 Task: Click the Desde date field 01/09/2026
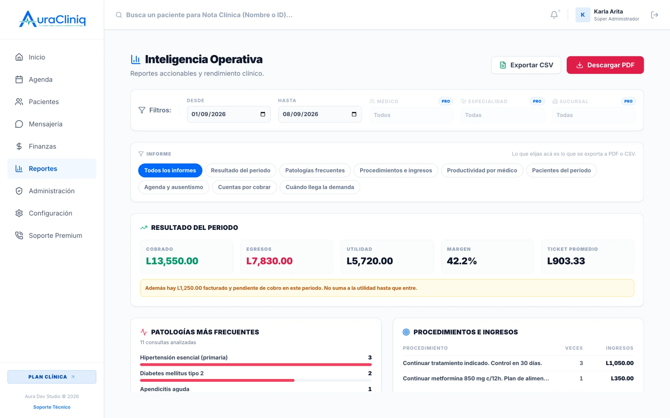[229, 114]
